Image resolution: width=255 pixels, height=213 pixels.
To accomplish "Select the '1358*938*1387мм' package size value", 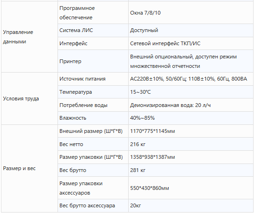I will (x=153, y=157).
